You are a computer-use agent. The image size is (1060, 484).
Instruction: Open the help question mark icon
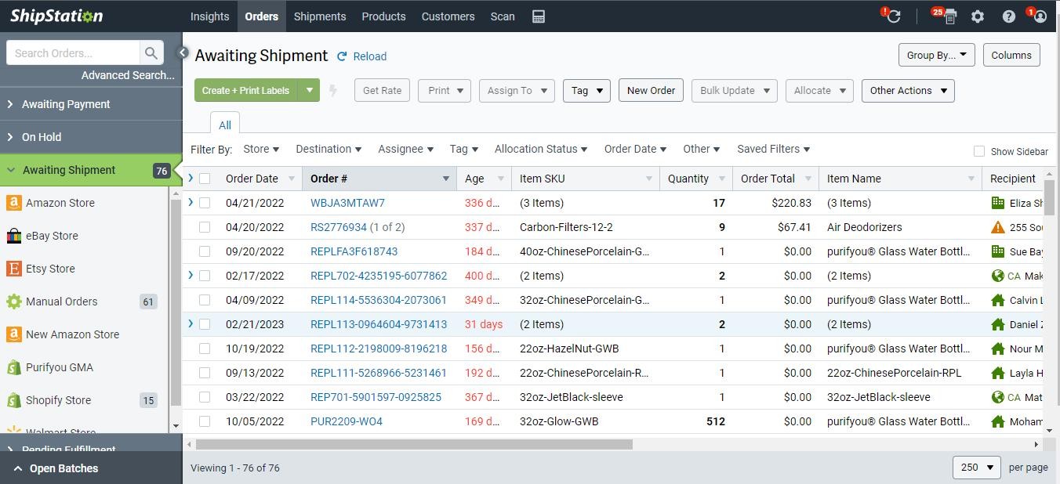coord(1009,16)
